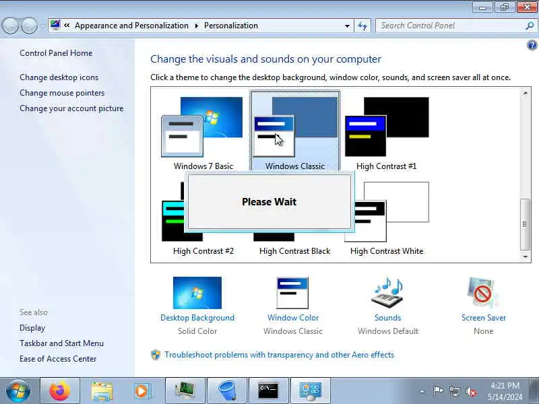Click the Control Panel taskbar icon
The image size is (539, 404).
[311, 391]
